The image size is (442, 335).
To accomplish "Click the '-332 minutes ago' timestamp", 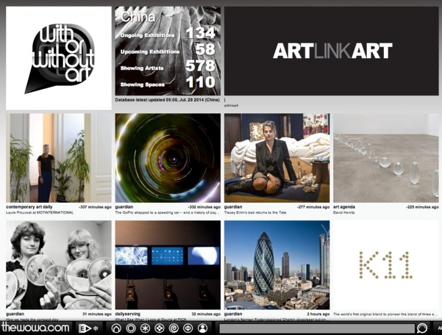I will tap(204, 207).
